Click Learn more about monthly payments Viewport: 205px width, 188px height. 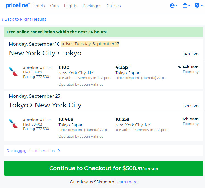pyautogui.click(x=126, y=182)
